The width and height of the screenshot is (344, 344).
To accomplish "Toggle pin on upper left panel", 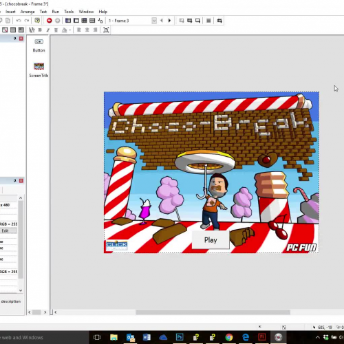I will point(15,39).
